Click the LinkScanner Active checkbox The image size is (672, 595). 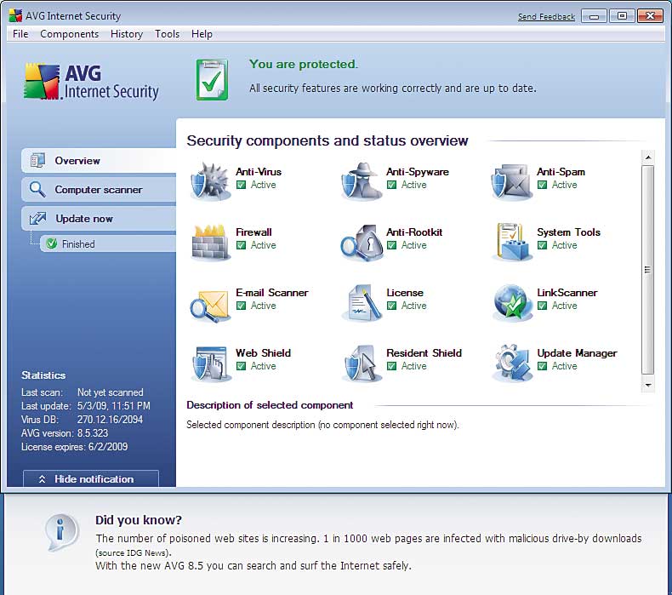point(542,306)
